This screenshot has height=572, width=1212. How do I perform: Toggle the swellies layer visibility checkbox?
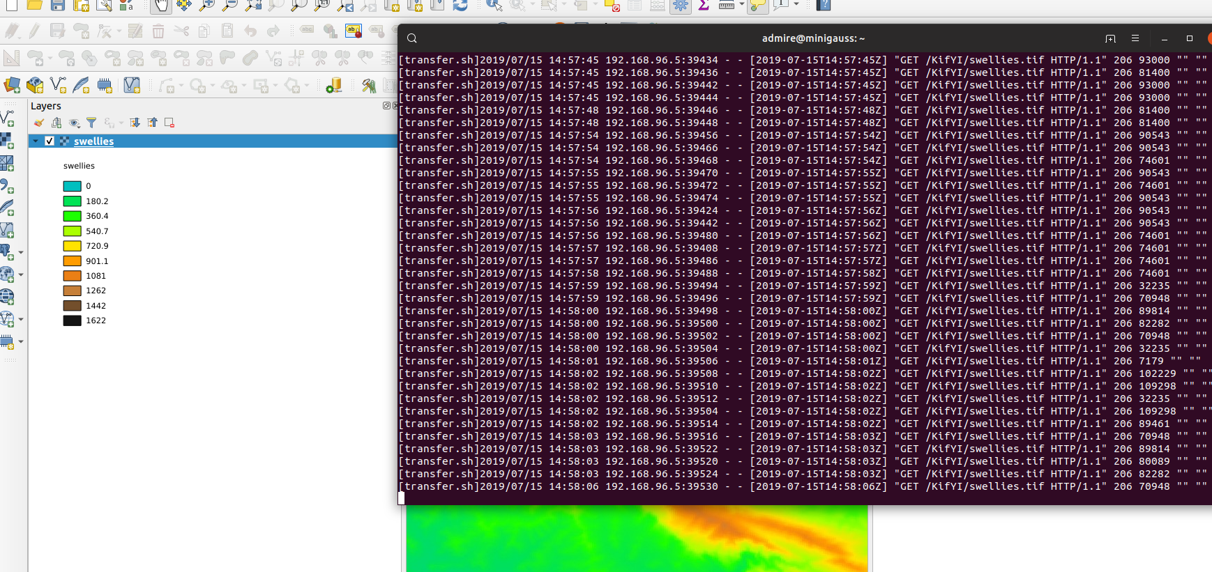50,141
